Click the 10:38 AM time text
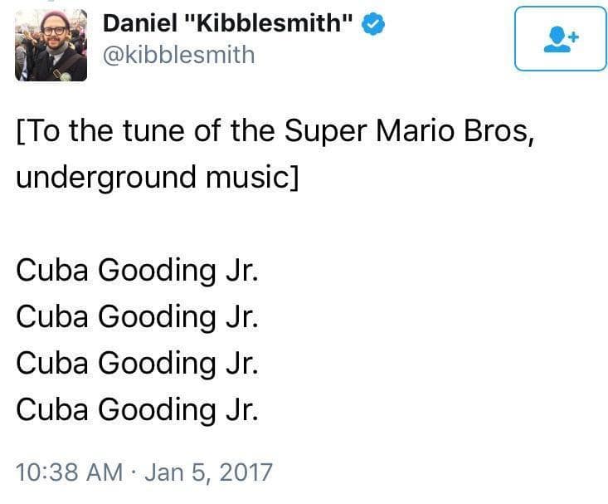Image resolution: width=608 pixels, height=504 pixels. [x=69, y=472]
